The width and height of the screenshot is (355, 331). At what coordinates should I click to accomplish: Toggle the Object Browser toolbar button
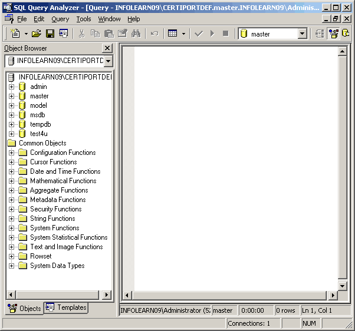coord(334,34)
